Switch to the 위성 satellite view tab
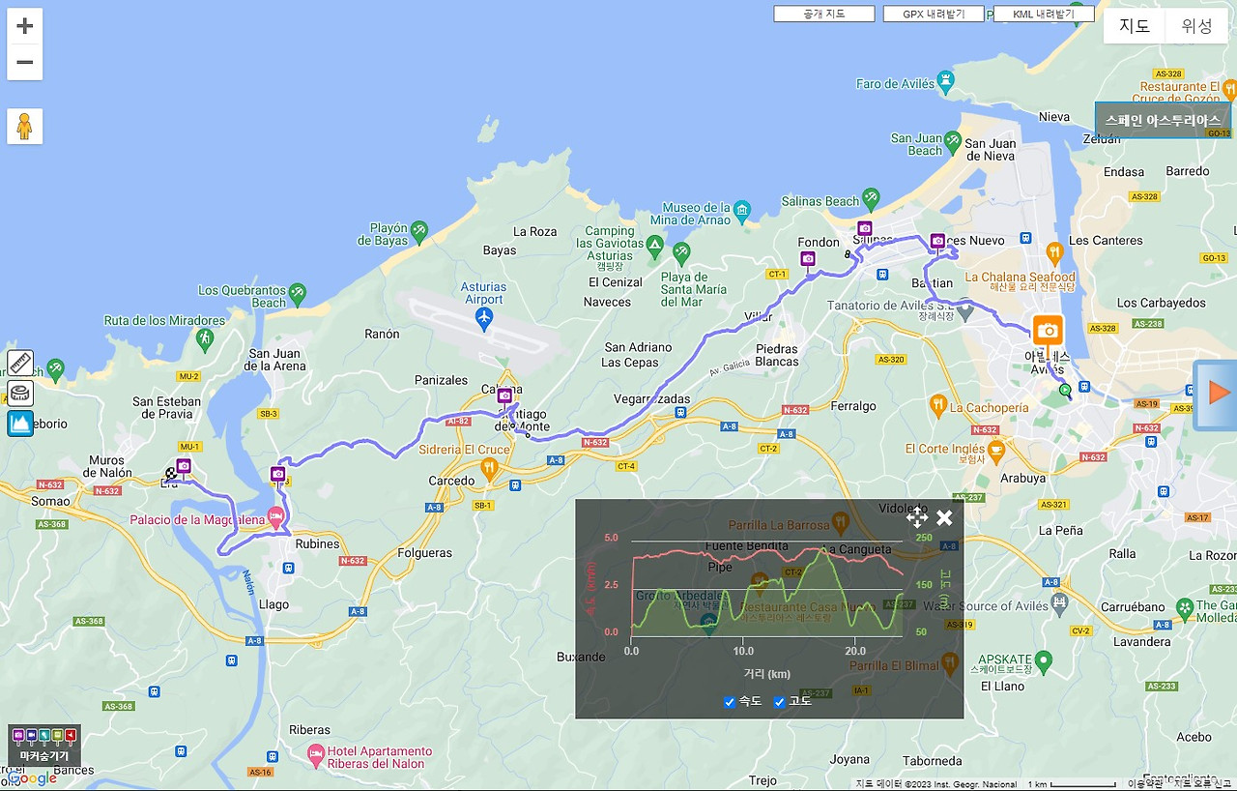The width and height of the screenshot is (1237, 791). [x=1196, y=26]
